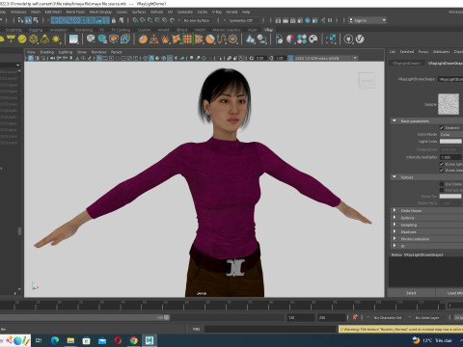This screenshot has height=347, width=463.
Task: Click the V-Ray proxy cube shelf icon
Action: (91, 40)
